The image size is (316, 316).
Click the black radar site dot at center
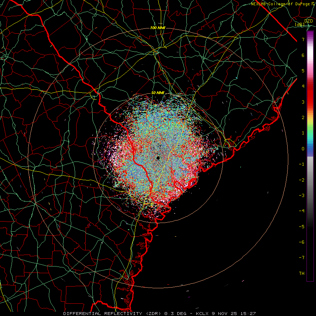click(x=158, y=158)
